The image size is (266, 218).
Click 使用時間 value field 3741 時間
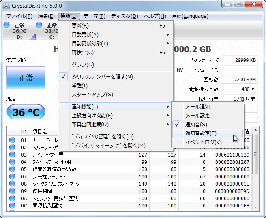click(239, 99)
